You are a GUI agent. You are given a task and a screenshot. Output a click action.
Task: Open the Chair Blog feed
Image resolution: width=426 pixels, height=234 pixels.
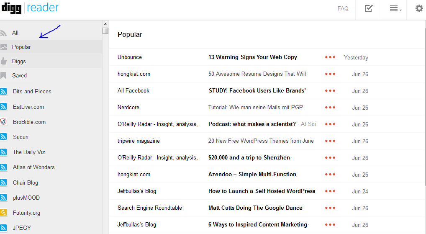click(x=25, y=183)
